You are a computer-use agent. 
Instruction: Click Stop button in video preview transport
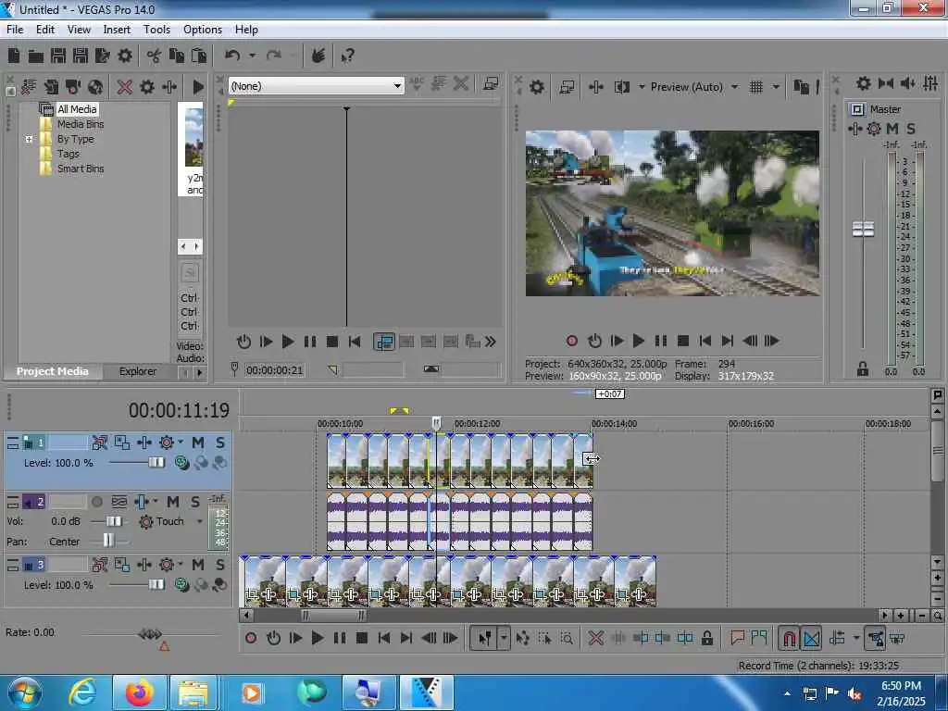click(x=683, y=341)
